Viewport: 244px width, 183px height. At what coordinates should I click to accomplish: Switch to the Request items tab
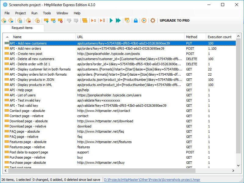(x=22, y=28)
